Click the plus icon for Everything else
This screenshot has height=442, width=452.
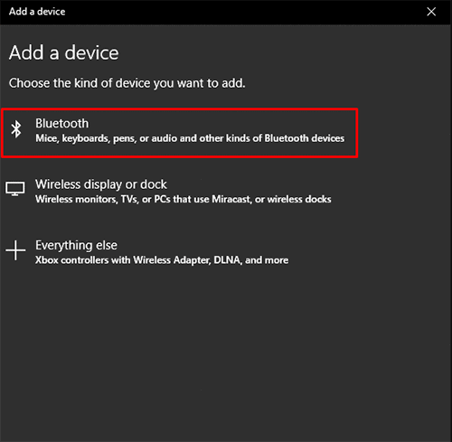pos(15,250)
